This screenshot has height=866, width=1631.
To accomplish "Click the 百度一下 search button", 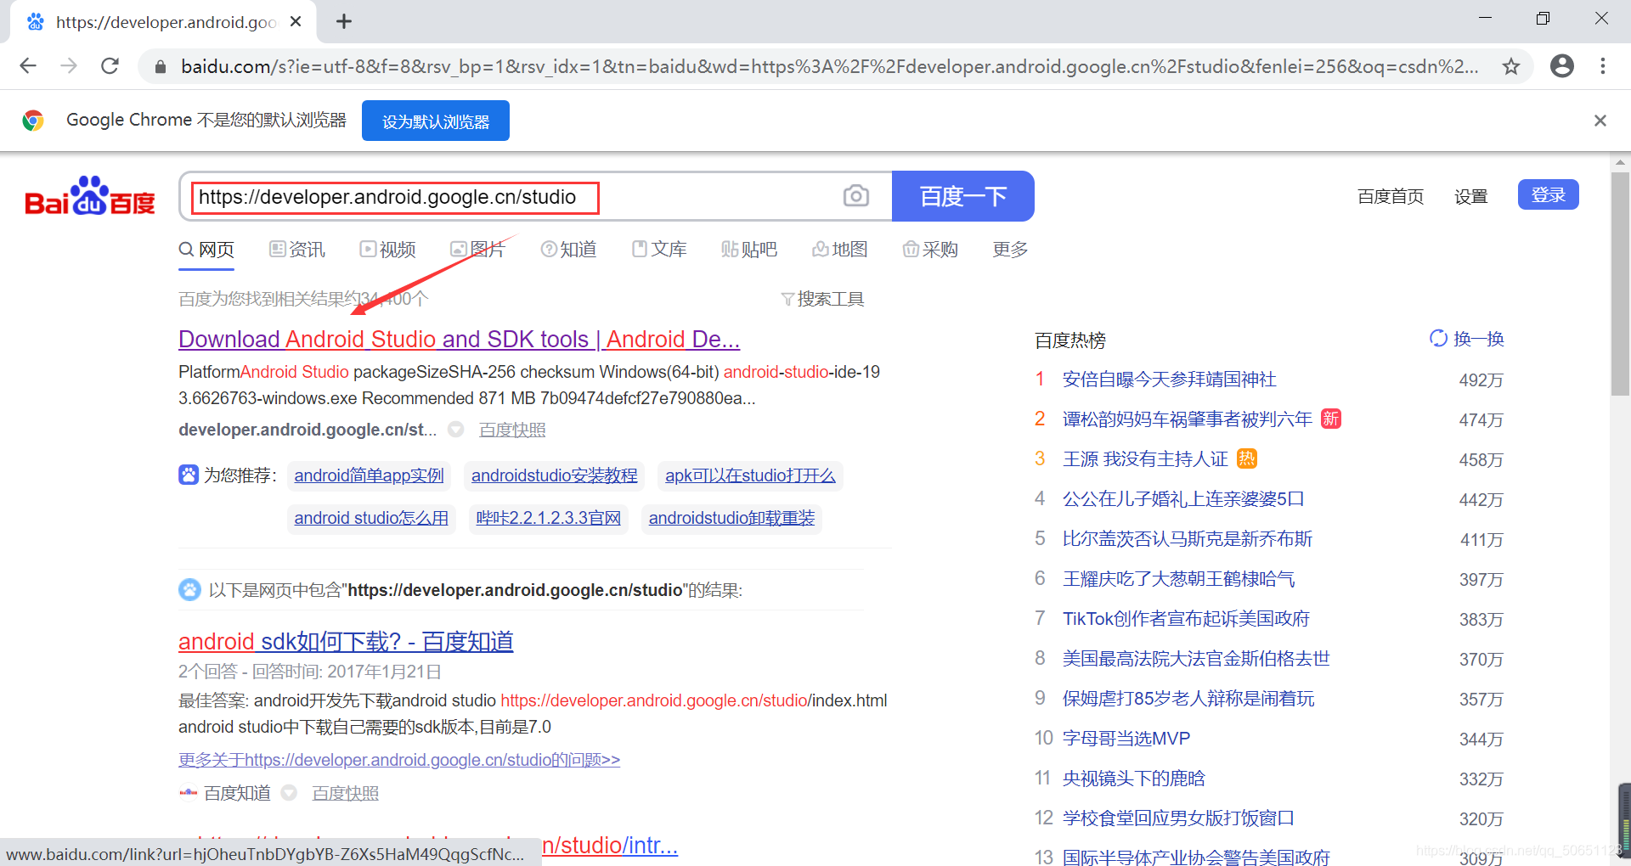I will (962, 196).
